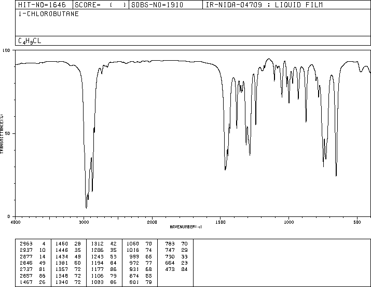
Task: Select the SCORE= header field
Action: (100, 5)
